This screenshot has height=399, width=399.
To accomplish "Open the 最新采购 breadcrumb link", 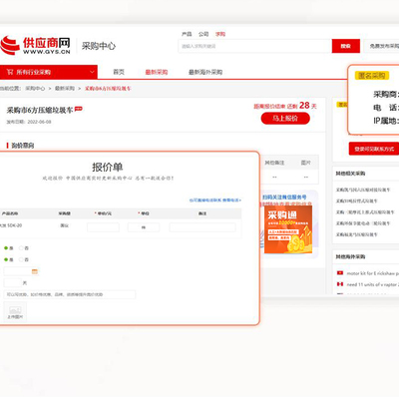I will click(x=65, y=89).
